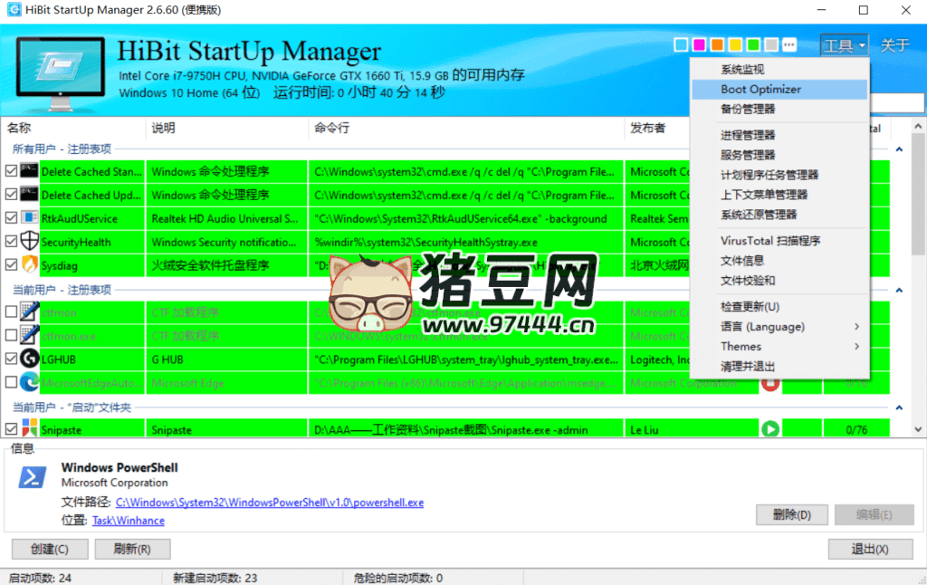Image resolution: width=927 pixels, height=585 pixels.
Task: Open 服务管理器 menu item
Action: [x=779, y=155]
